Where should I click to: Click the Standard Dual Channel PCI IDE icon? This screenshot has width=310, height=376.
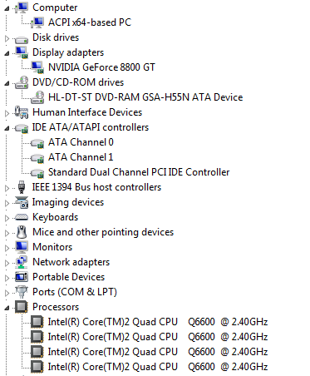[37, 173]
